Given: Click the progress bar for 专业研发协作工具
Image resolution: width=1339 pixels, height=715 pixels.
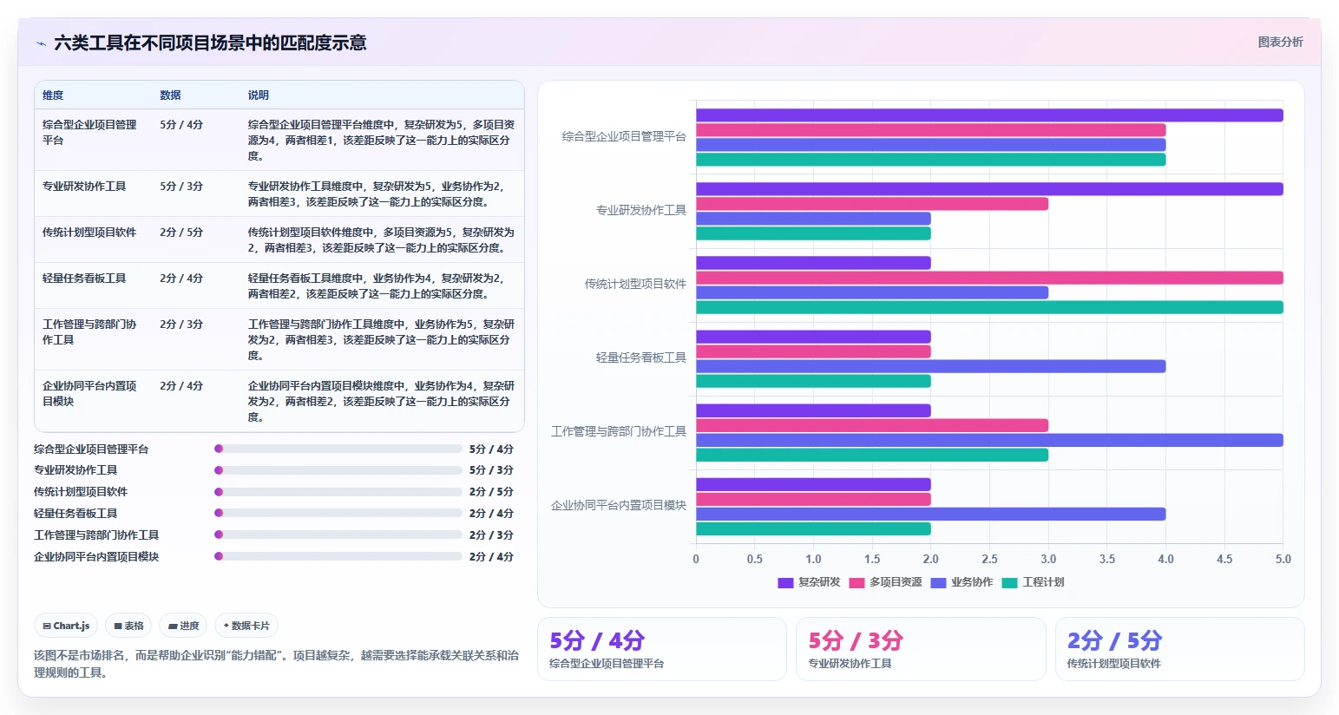Looking at the screenshot, I should click(x=338, y=470).
